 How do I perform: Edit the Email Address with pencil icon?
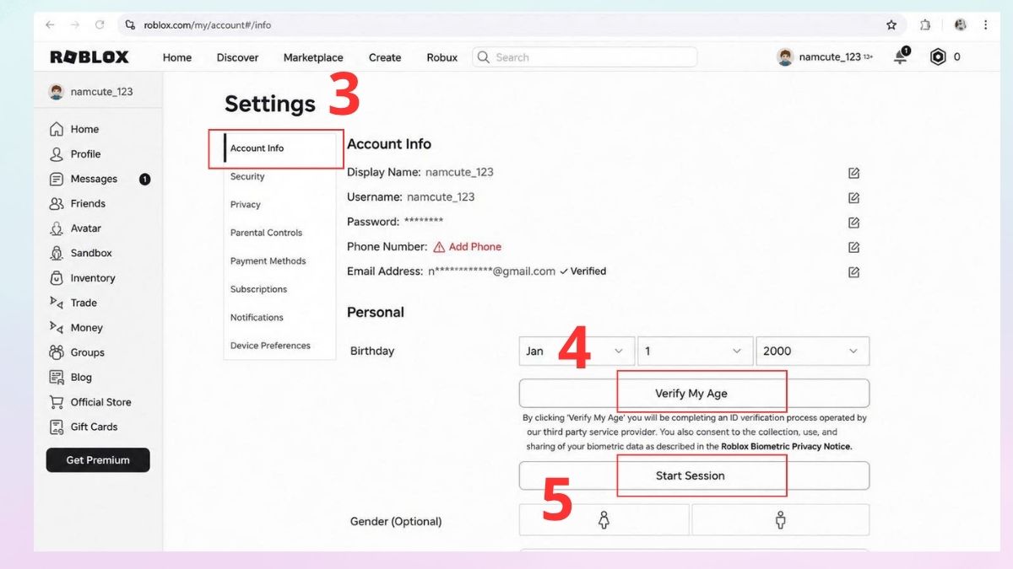pos(853,272)
